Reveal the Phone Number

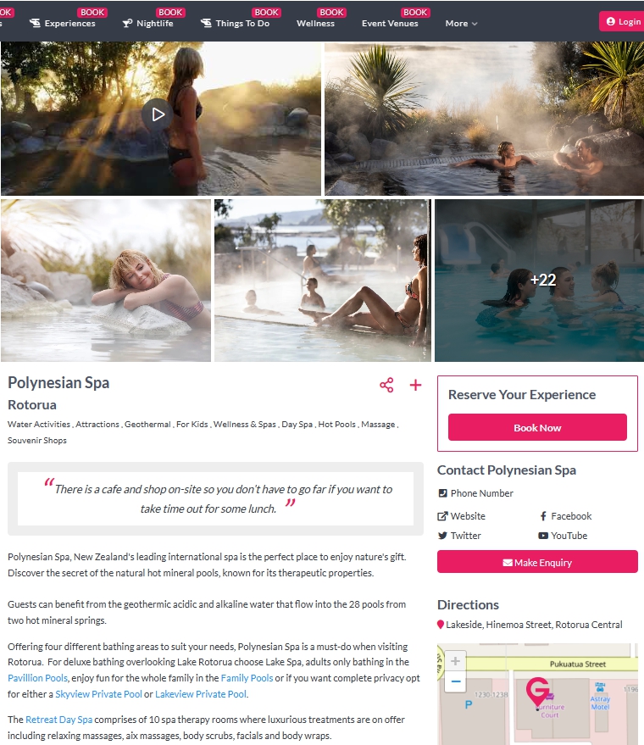[475, 493]
